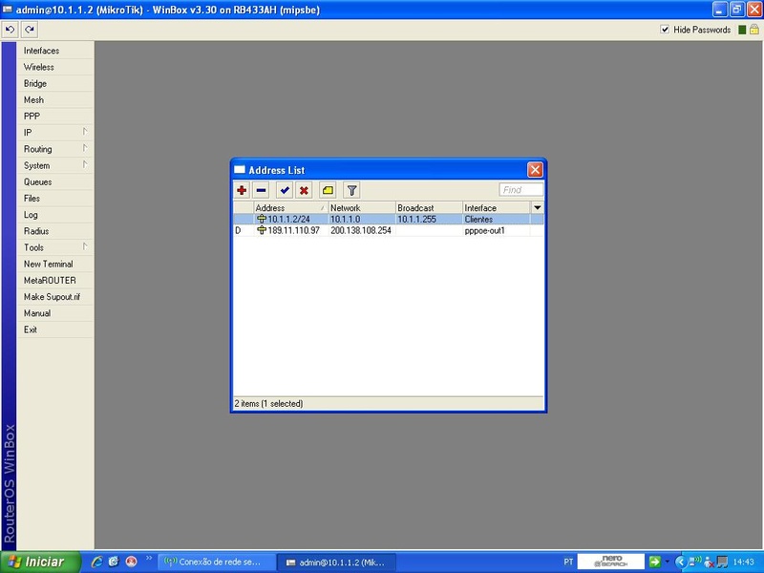Open Internet Explorer from quick launch
764x573 pixels.
(x=96, y=562)
